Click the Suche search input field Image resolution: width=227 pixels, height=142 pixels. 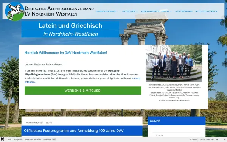point(176,135)
